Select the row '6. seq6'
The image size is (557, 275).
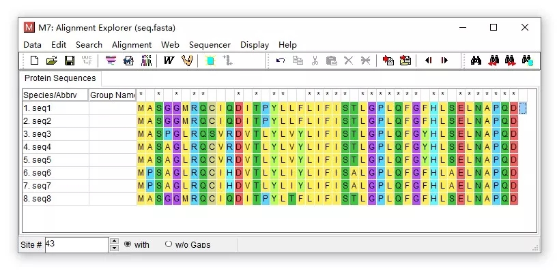pos(55,173)
